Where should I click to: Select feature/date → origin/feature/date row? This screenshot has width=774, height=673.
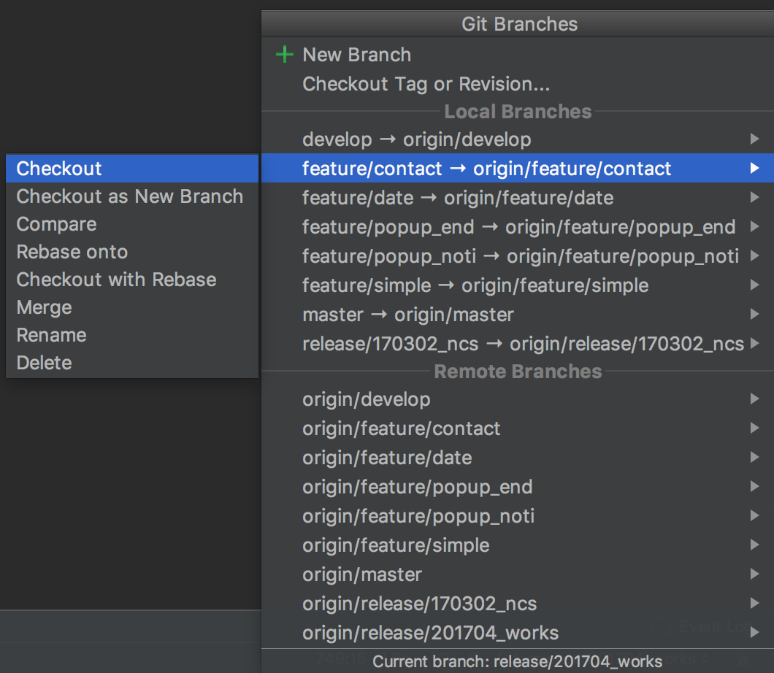point(517,197)
